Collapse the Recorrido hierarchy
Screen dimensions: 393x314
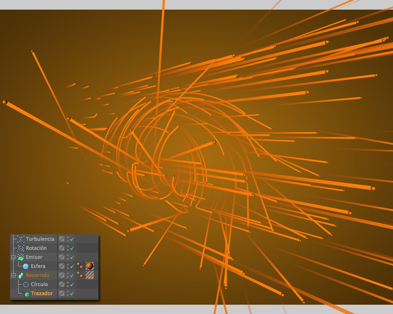coord(14,275)
